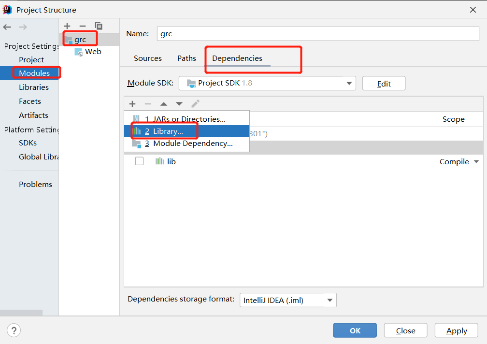This screenshot has width=487, height=344.
Task: Add a new module with plus icon
Action: pyautogui.click(x=67, y=26)
